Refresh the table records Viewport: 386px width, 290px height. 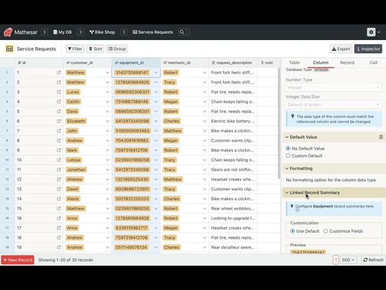point(373,260)
